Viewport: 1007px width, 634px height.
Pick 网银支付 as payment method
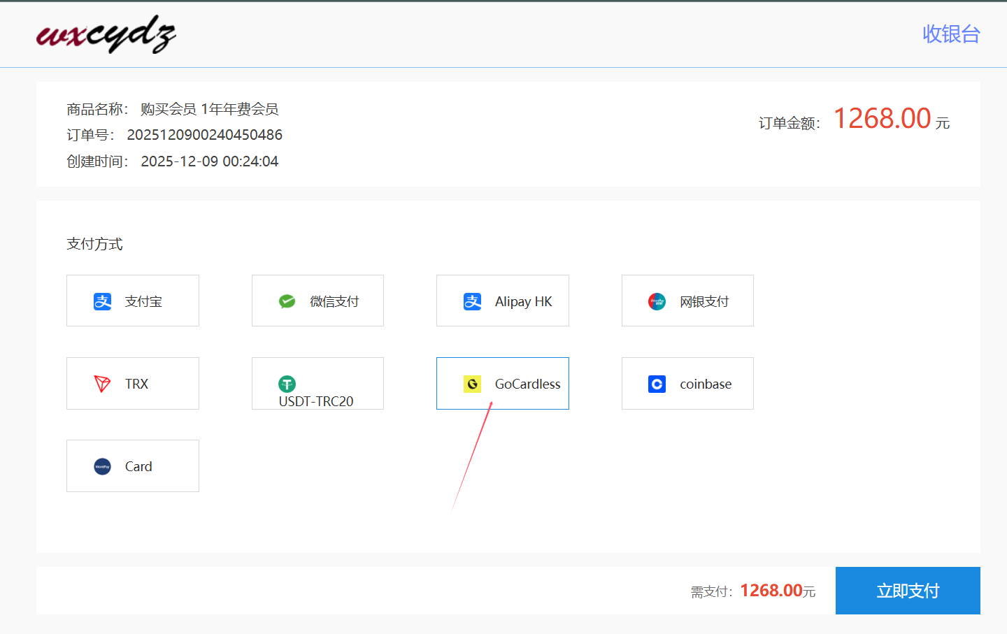point(704,301)
